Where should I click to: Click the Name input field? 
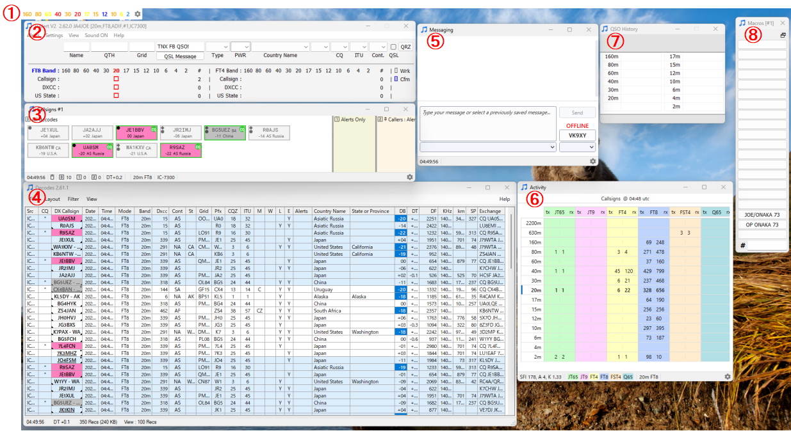point(76,47)
